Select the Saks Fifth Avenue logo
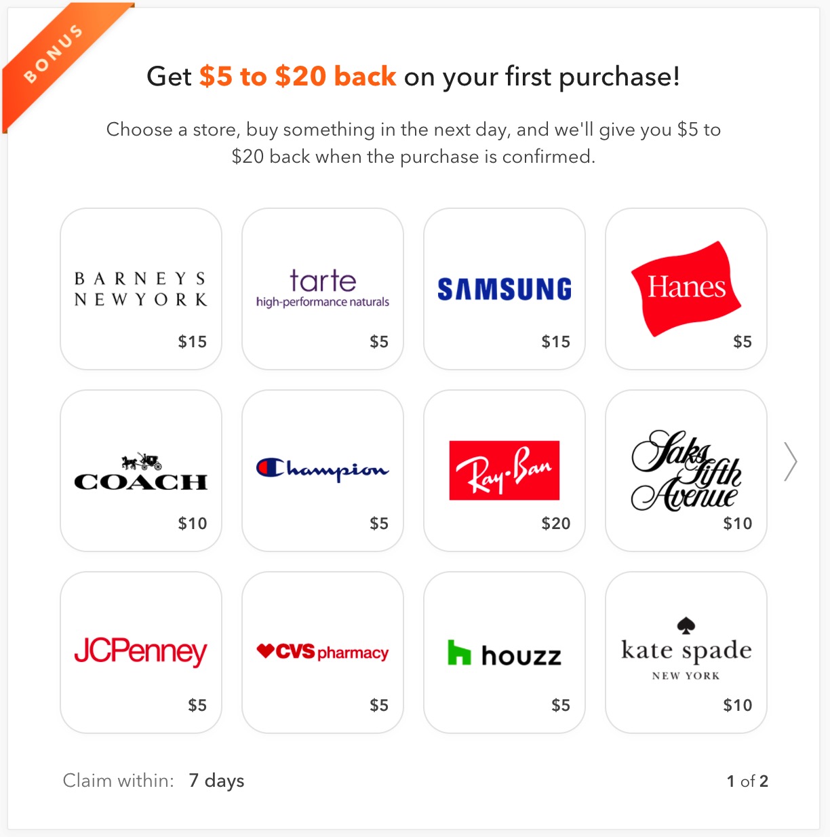This screenshot has width=830, height=837. coord(686,471)
